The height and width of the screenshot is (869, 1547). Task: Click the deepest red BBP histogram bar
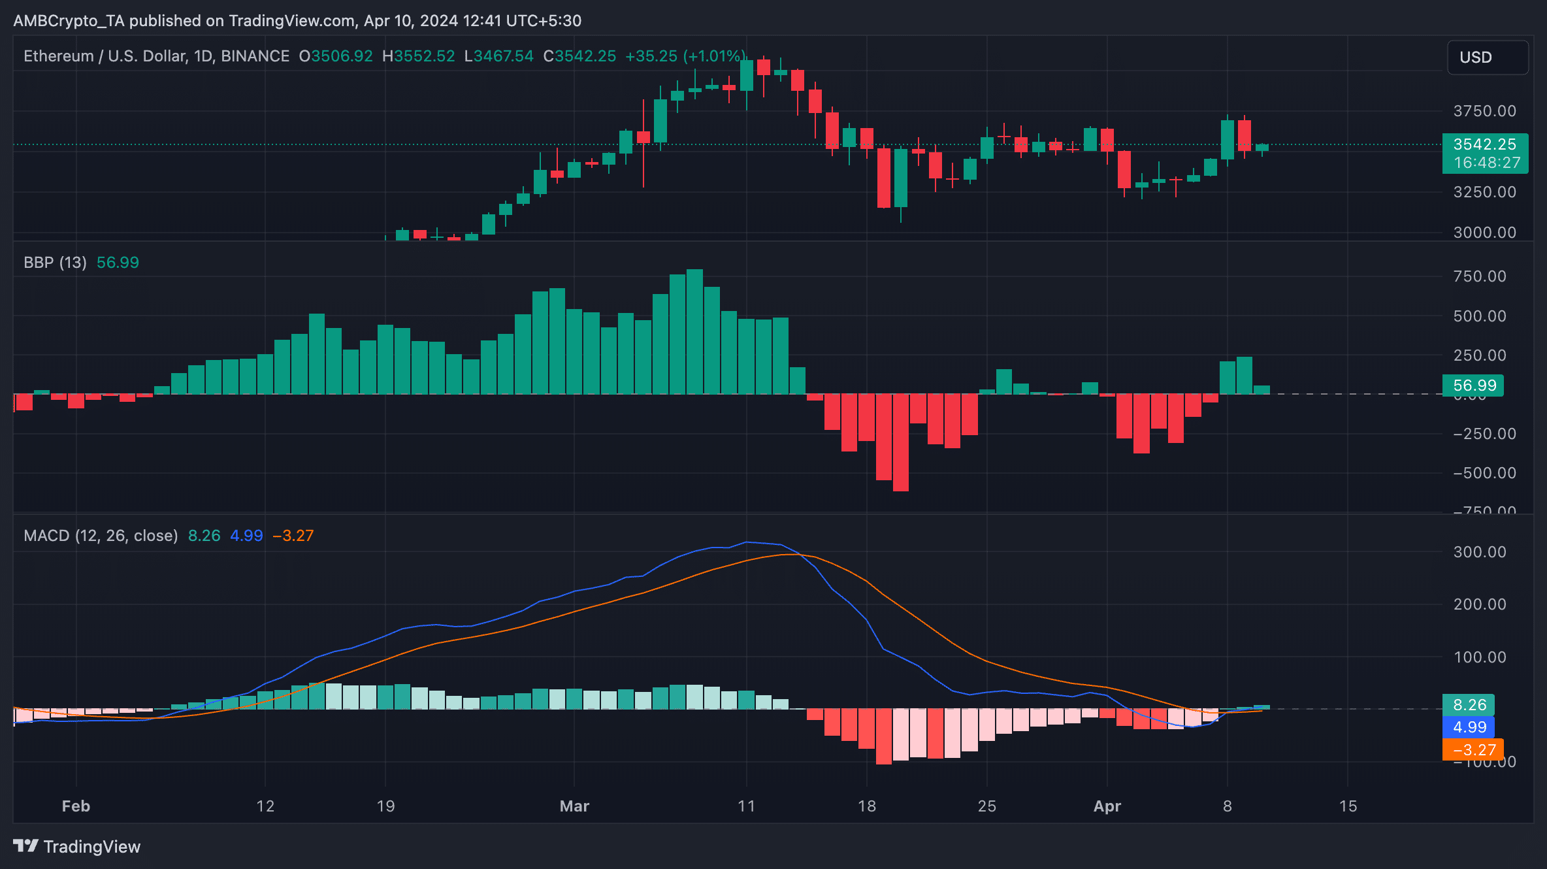[x=901, y=442]
